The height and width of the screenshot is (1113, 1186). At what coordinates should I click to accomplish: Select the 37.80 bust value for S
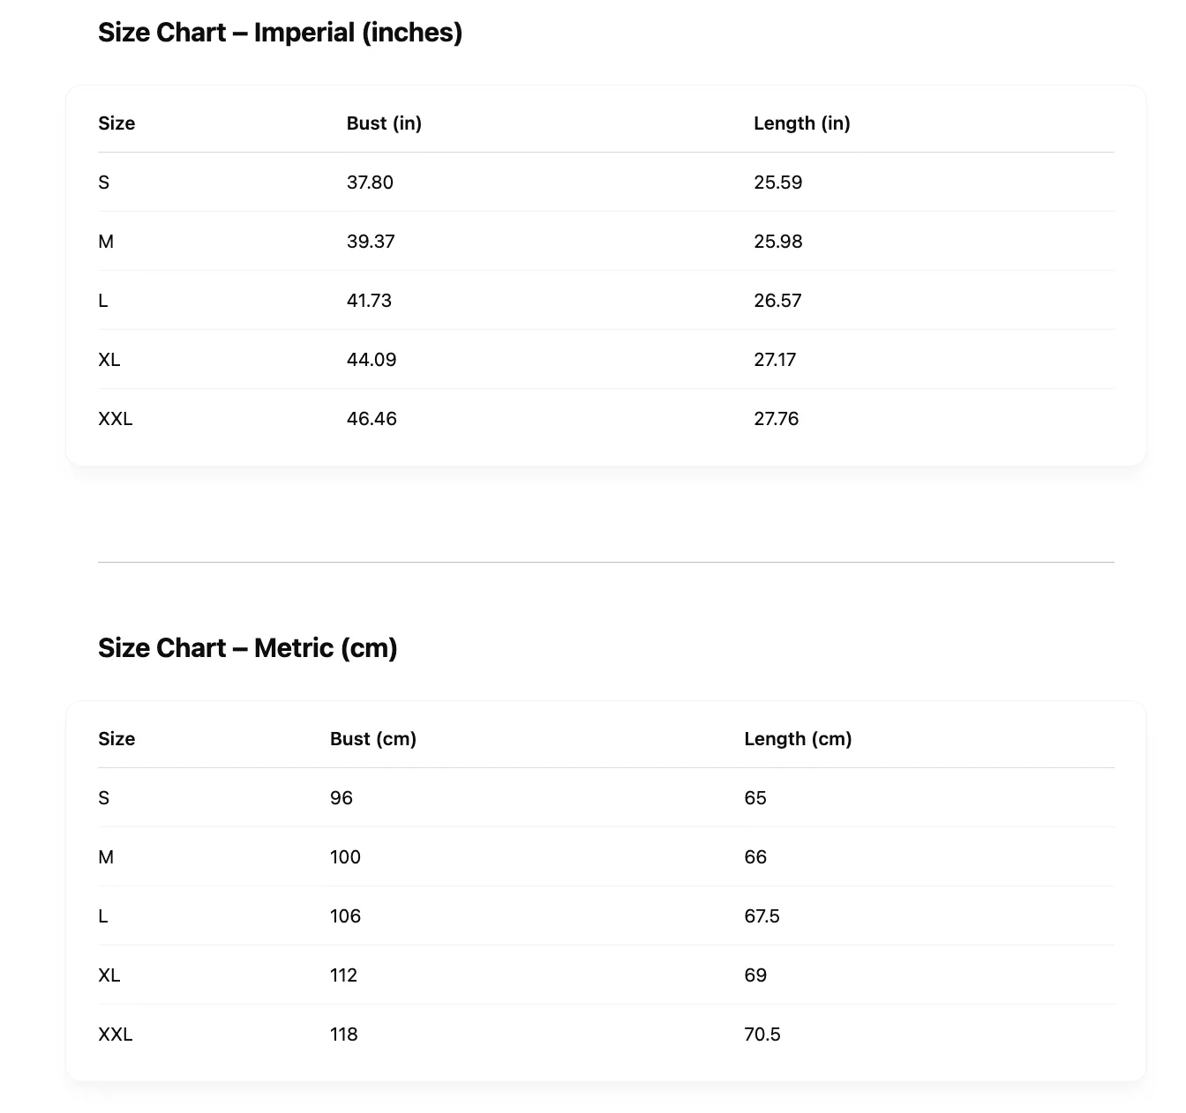370,183
